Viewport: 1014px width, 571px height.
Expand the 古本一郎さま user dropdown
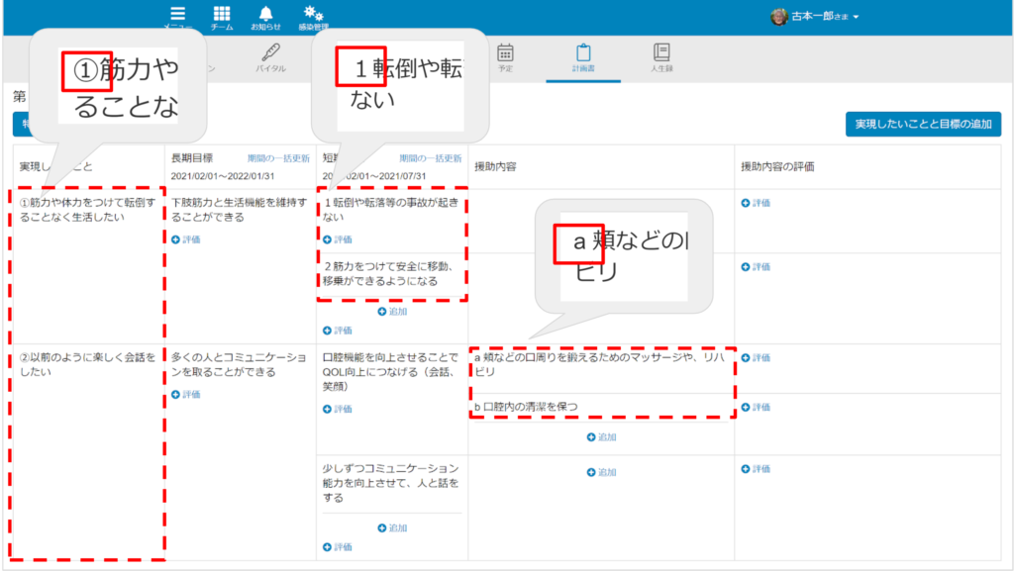click(x=825, y=17)
